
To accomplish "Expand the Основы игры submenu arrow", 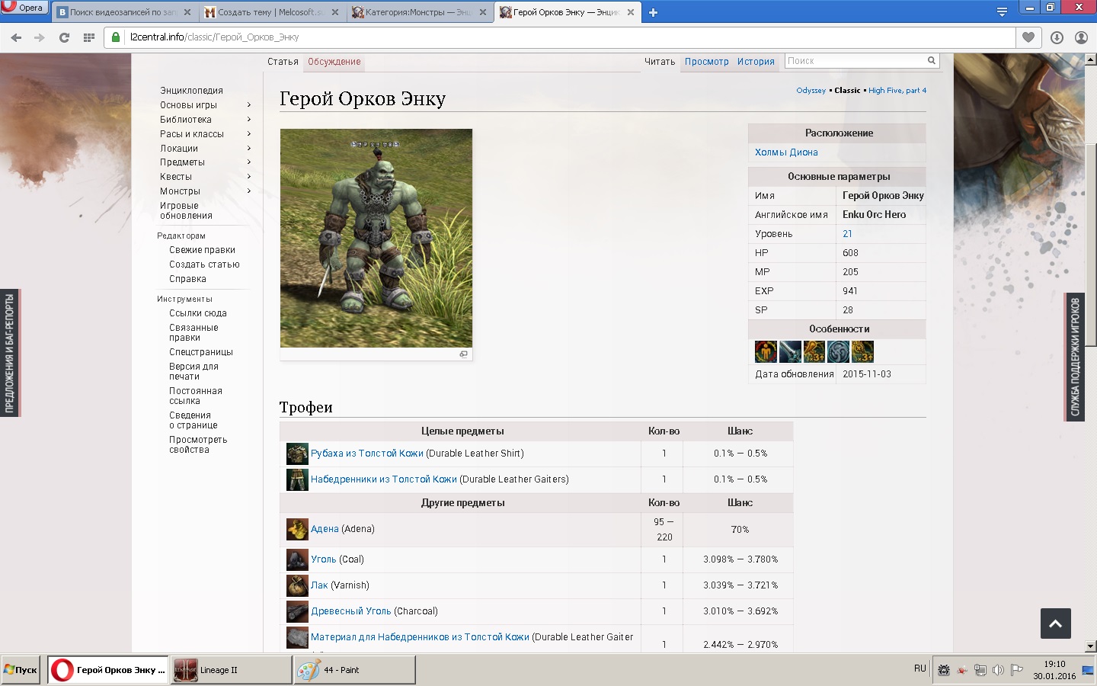I will point(249,105).
